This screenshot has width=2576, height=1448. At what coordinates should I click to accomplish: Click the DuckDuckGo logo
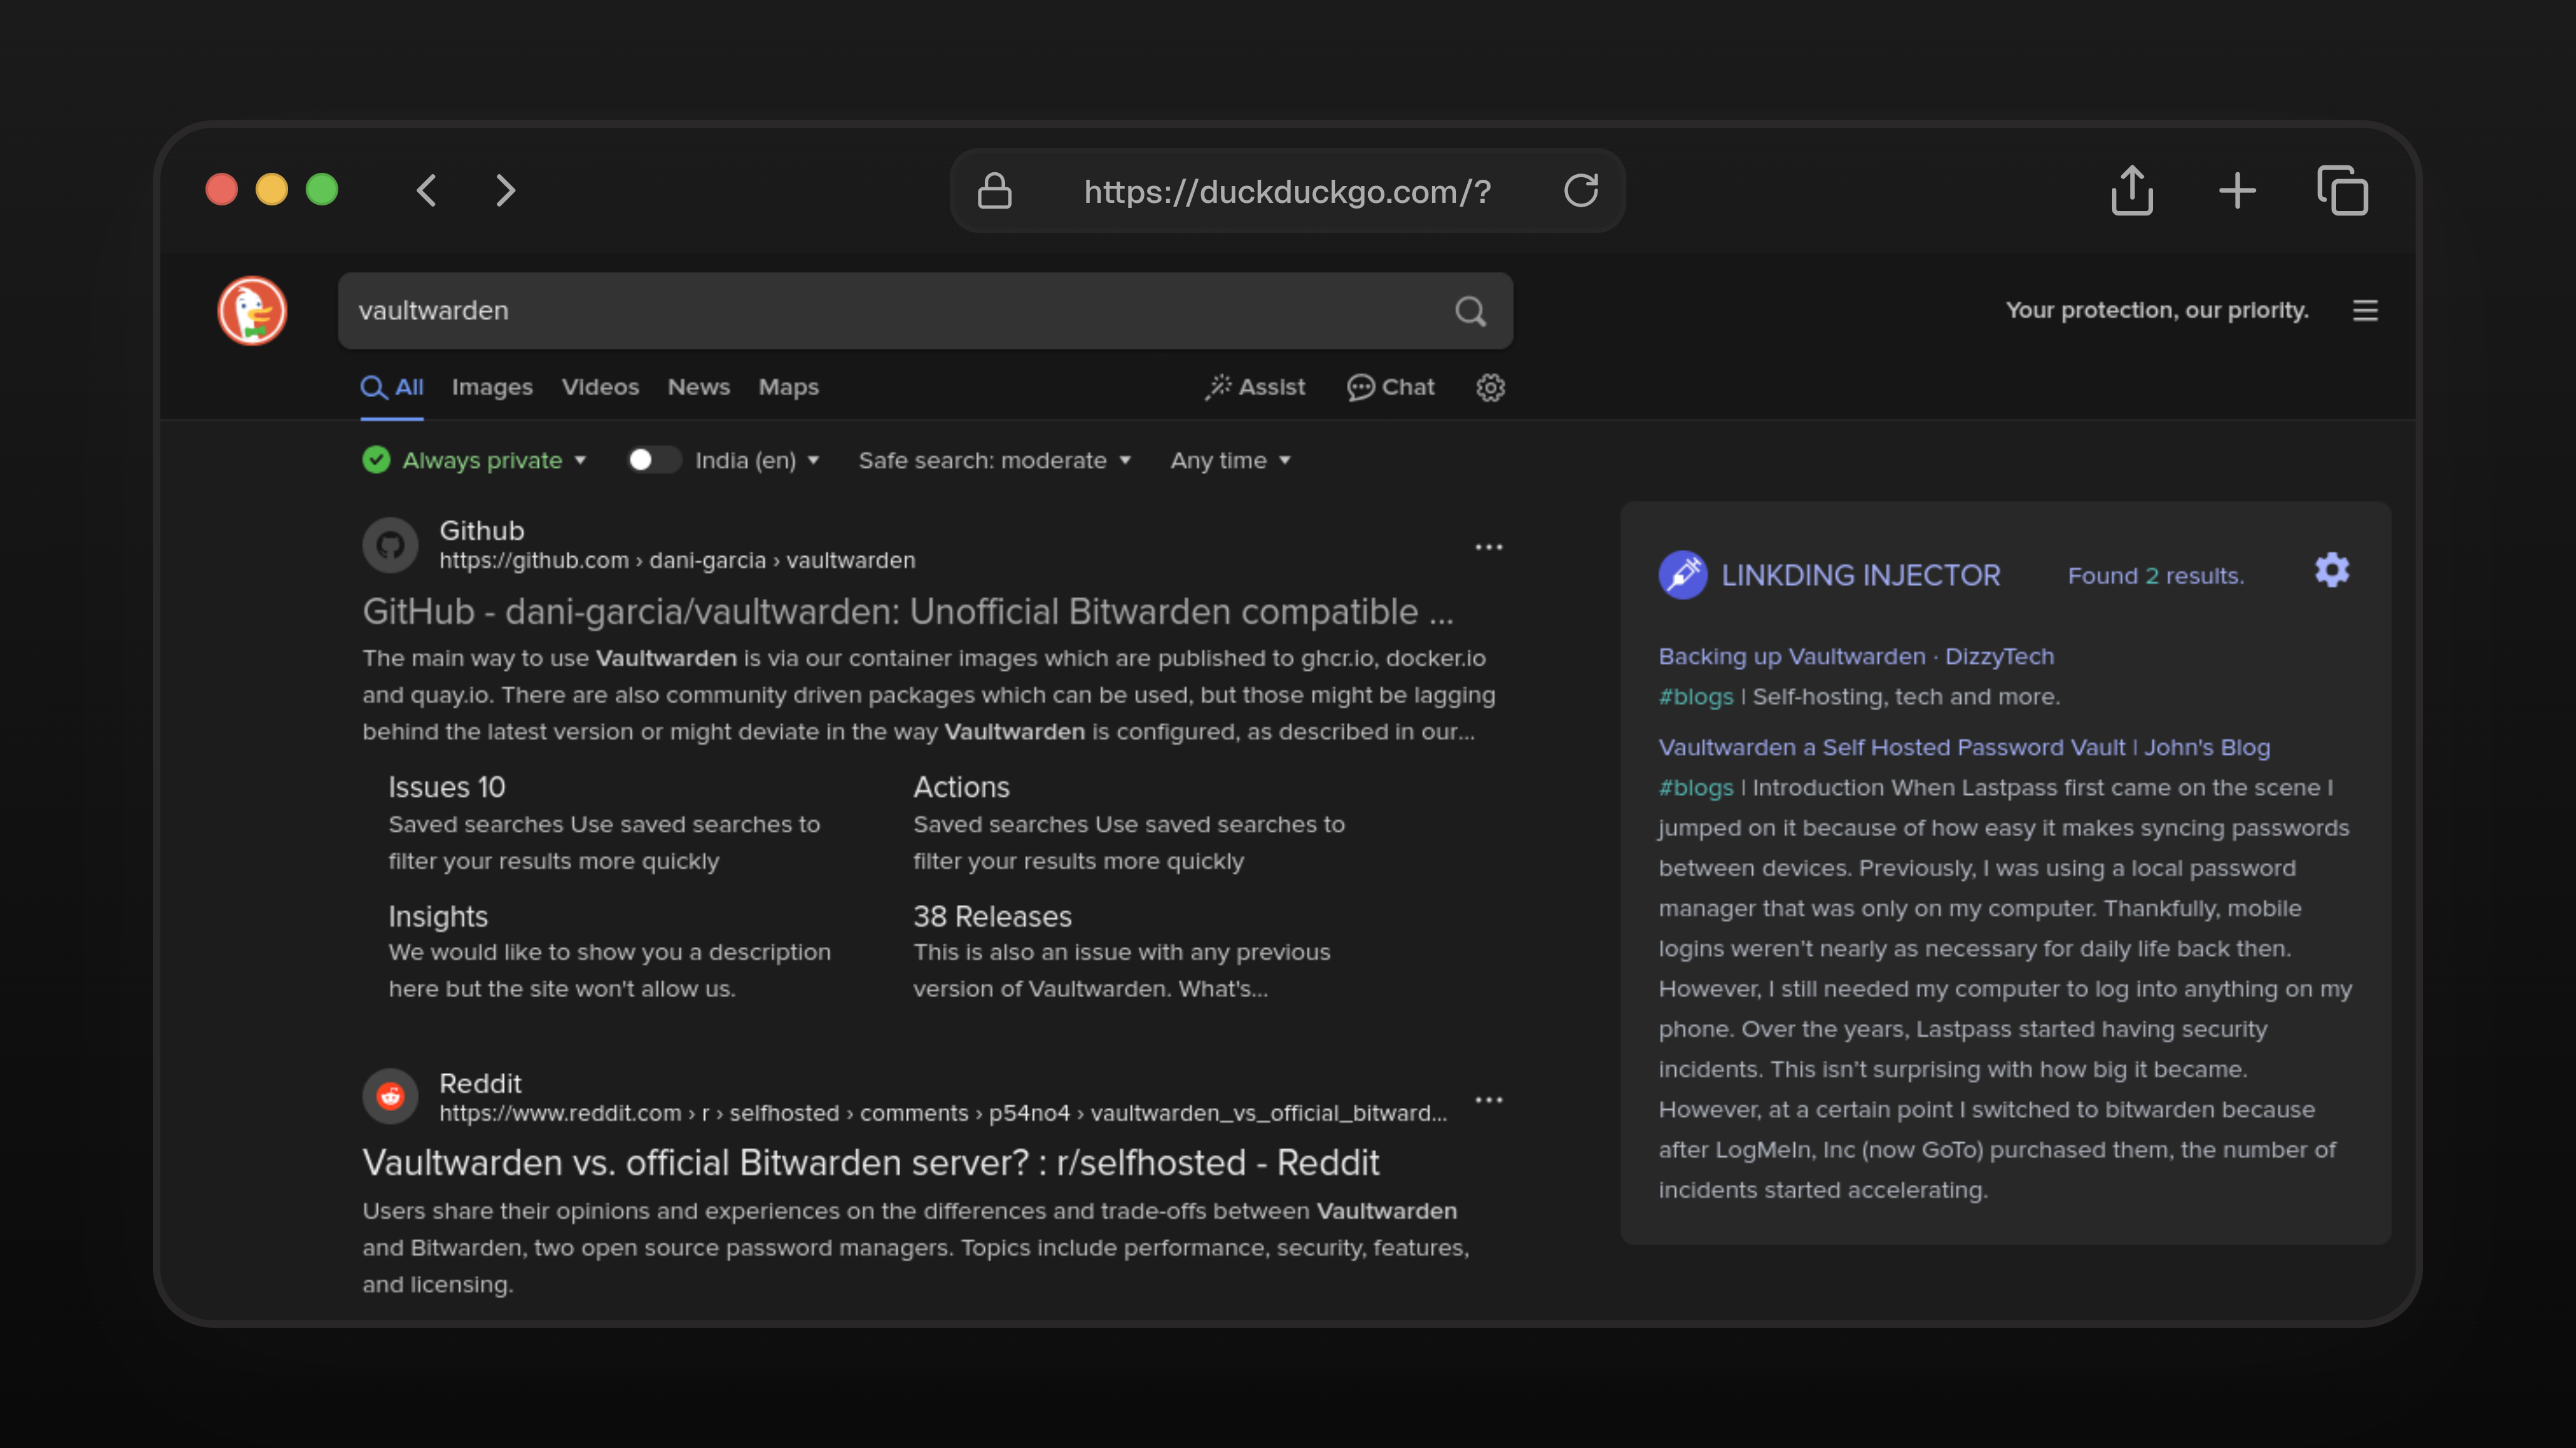(253, 310)
